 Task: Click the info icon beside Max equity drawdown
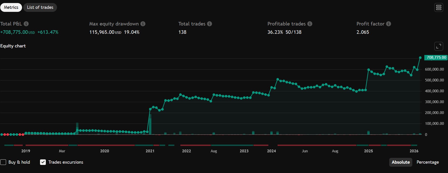pos(143,24)
